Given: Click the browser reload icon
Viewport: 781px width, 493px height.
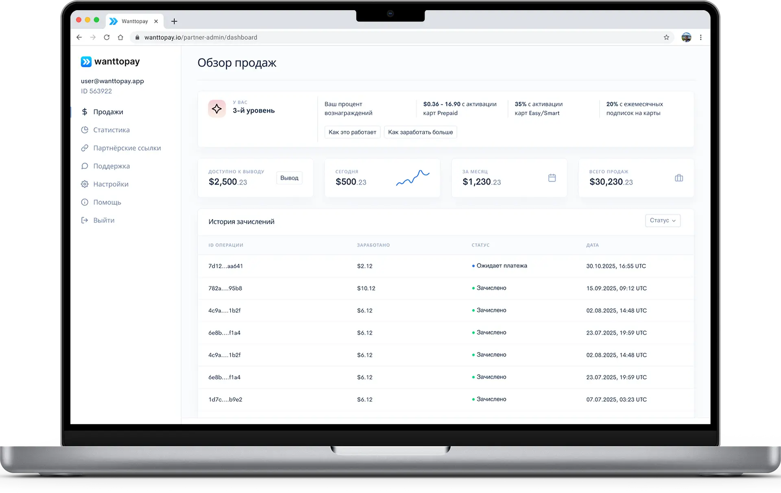Looking at the screenshot, I should [107, 37].
